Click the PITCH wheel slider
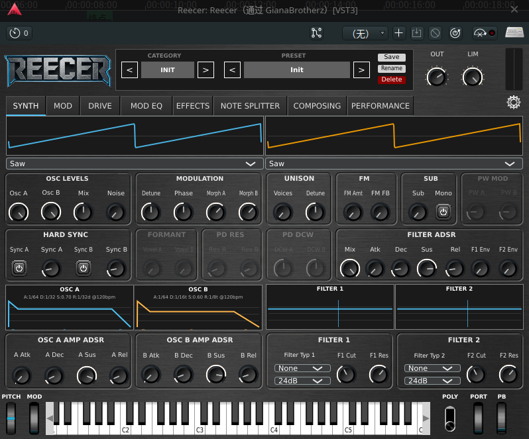This screenshot has width=529, height=439. coord(11,418)
